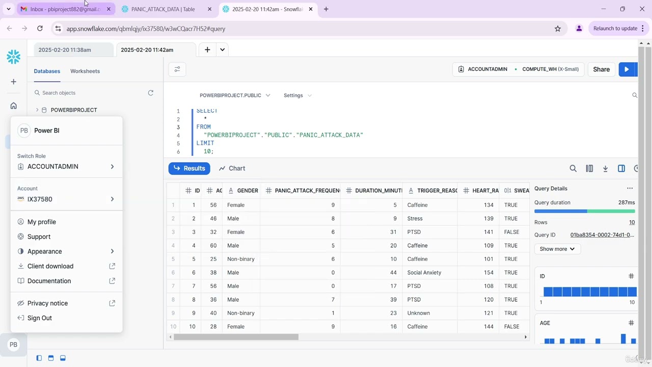Open the results column selector icon
Image resolution: width=652 pixels, height=367 pixels.
589,168
